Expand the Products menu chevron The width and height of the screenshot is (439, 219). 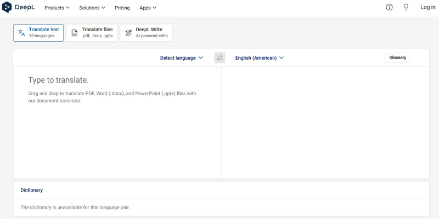[x=67, y=8]
